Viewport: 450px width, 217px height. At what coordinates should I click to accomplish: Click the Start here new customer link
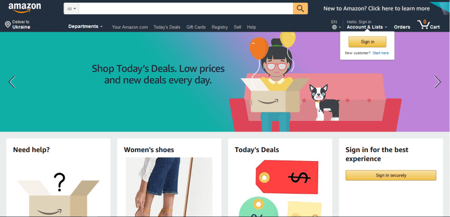381,53
